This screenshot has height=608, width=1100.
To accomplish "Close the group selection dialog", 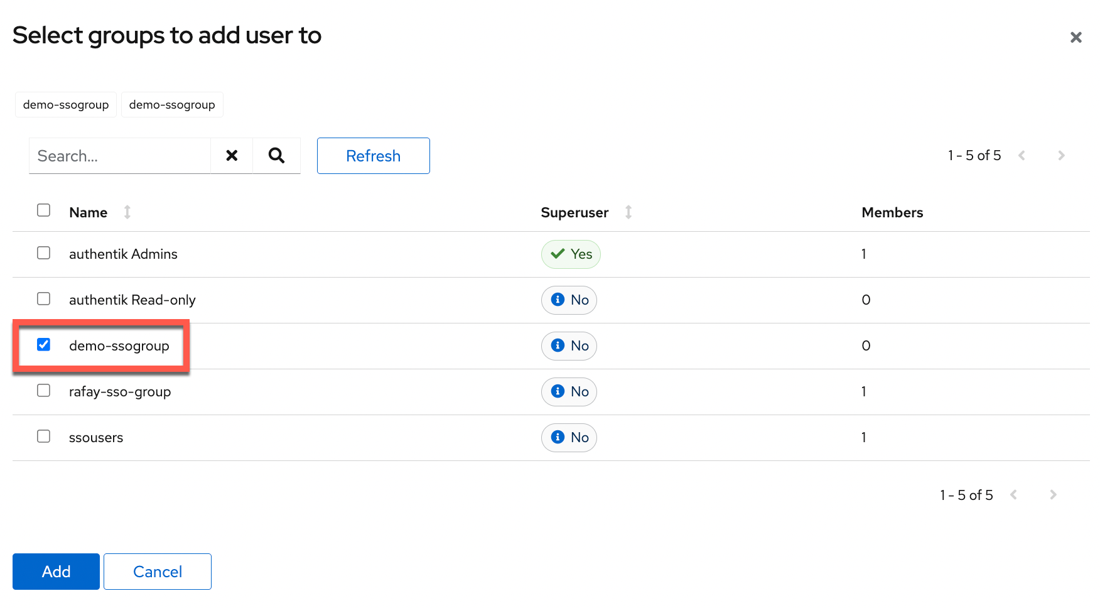I will [1076, 38].
